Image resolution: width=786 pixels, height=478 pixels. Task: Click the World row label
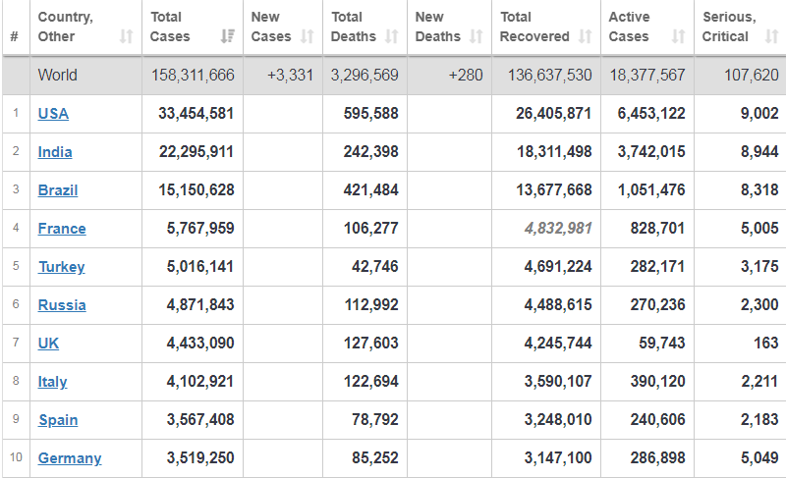click(58, 75)
